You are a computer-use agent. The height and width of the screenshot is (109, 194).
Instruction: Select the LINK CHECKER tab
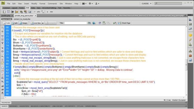57,106
